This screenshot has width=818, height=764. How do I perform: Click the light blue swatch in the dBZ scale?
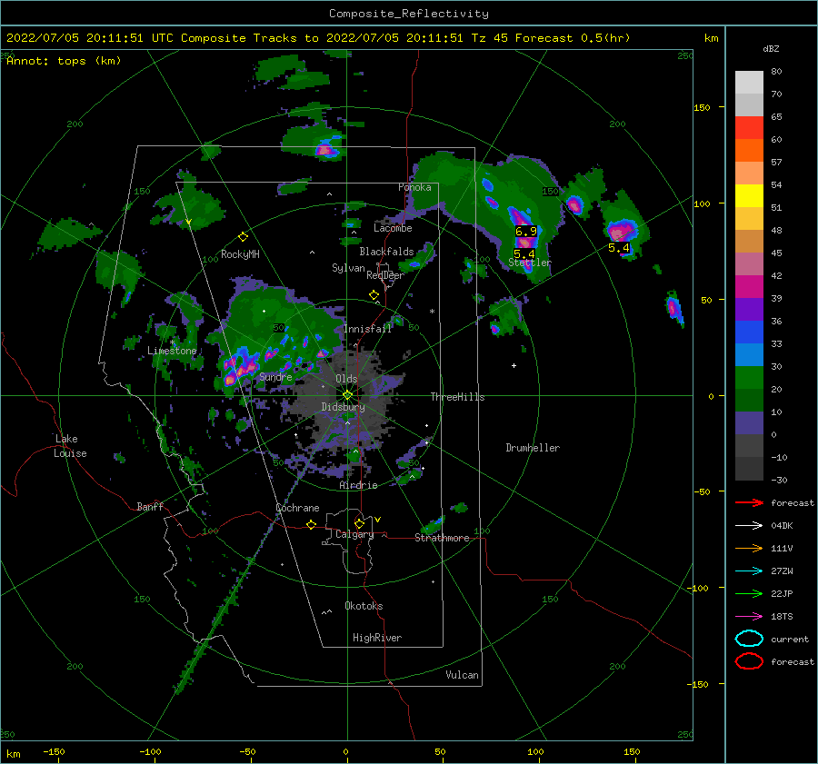(749, 355)
